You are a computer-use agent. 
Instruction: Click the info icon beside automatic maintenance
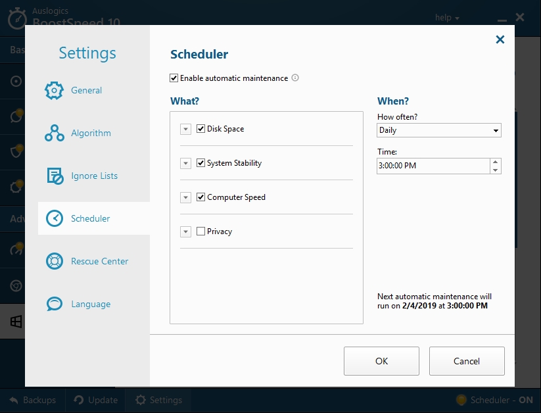[x=295, y=78]
